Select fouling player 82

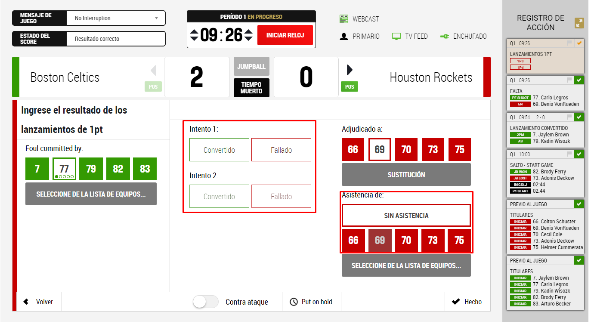point(118,169)
